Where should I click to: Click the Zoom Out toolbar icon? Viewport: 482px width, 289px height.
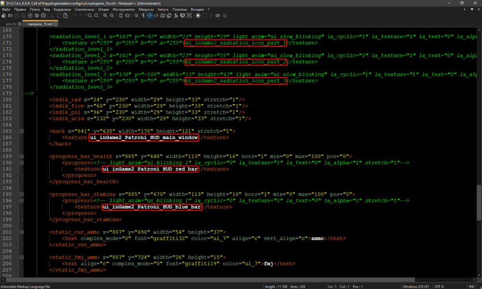pyautogui.click(x=112, y=16)
